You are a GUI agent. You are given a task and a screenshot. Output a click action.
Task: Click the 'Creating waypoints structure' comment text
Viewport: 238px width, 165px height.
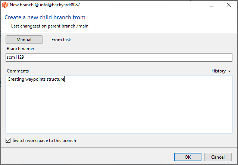(36, 79)
